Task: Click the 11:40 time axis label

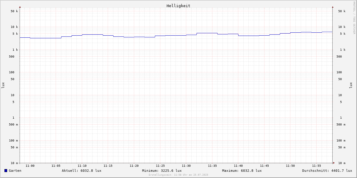Action: 238,166
